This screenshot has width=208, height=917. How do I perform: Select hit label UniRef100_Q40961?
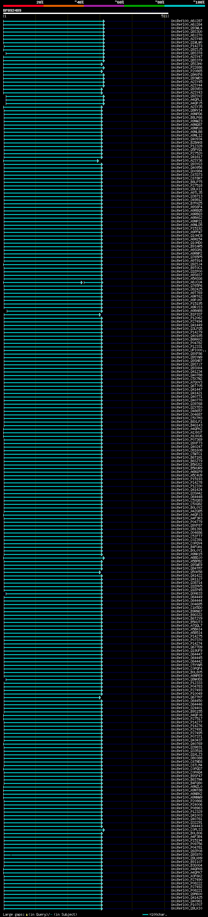point(186,901)
